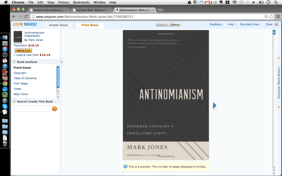This screenshot has width=282, height=176.
Task: Click Wi-Fi status icon
Action: [x=235, y=2]
